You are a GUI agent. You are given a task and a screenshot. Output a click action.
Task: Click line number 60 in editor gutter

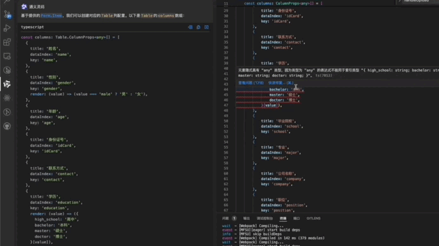pyautogui.click(x=226, y=174)
